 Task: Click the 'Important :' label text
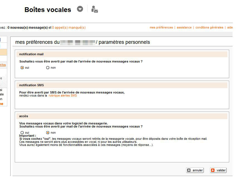click(x=28, y=136)
